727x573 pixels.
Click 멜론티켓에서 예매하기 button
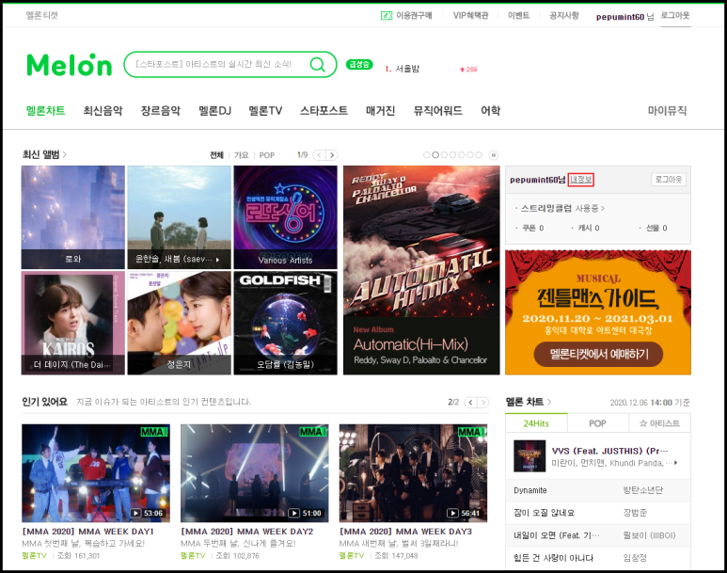(x=598, y=355)
